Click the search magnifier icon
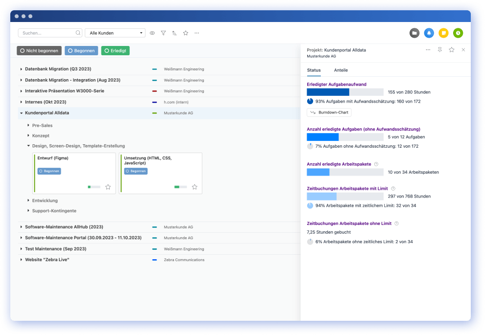This screenshot has height=335, width=485. [x=78, y=33]
